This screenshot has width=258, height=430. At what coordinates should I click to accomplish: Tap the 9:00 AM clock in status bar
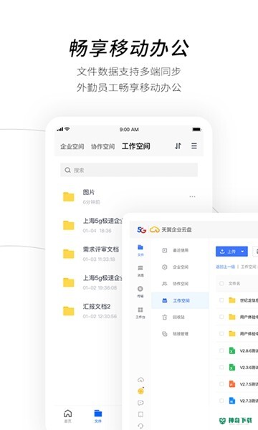point(129,130)
